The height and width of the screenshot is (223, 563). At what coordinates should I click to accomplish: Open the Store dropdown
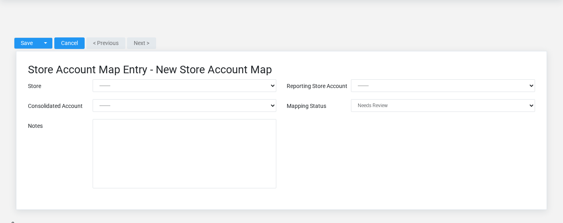(x=184, y=86)
